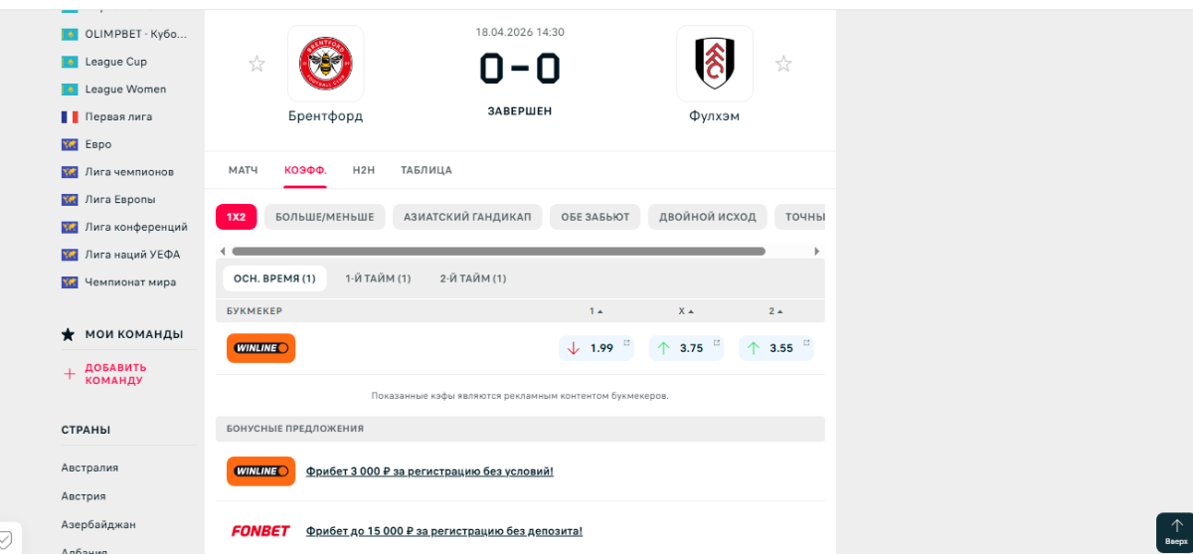Click the Winline logo in bonus offers

[x=260, y=470]
